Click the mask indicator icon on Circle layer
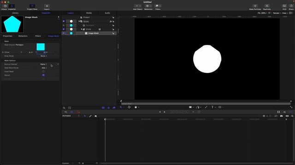295x165 pixels. coord(100,29)
